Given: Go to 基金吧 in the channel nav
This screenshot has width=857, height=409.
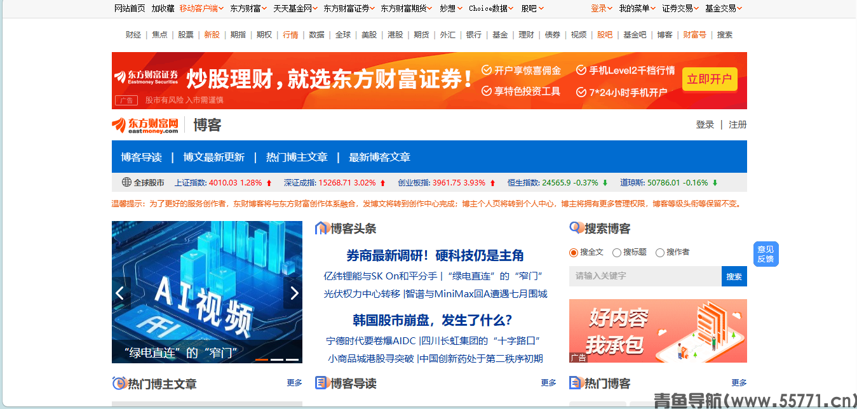Looking at the screenshot, I should click(x=635, y=35).
